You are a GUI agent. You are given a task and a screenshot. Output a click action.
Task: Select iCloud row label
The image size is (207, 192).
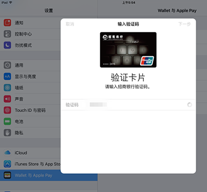point(21,153)
